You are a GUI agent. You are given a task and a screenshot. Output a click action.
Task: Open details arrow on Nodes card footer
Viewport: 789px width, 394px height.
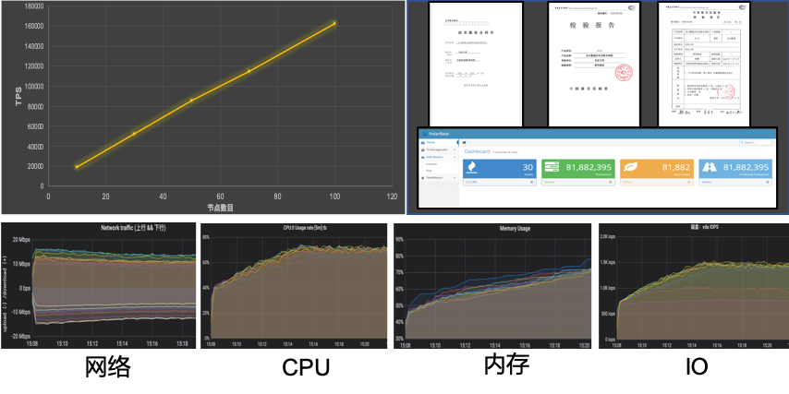click(x=533, y=183)
